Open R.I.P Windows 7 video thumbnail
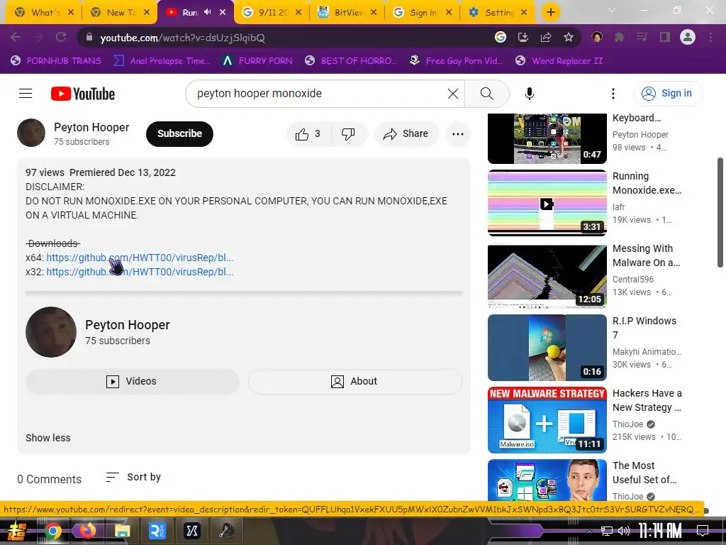The width and height of the screenshot is (726, 545). pos(547,348)
